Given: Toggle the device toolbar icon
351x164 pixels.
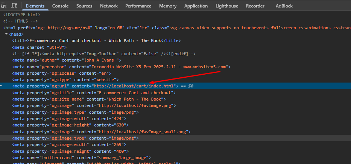Looking at the screenshot, I should [x=14, y=6].
